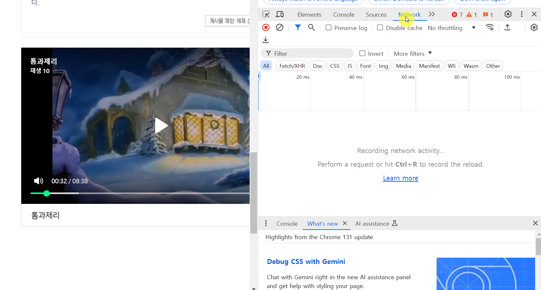Viewport: 541px width, 290px height.
Task: Open DevTools three-dot customize menu
Action: tap(522, 14)
